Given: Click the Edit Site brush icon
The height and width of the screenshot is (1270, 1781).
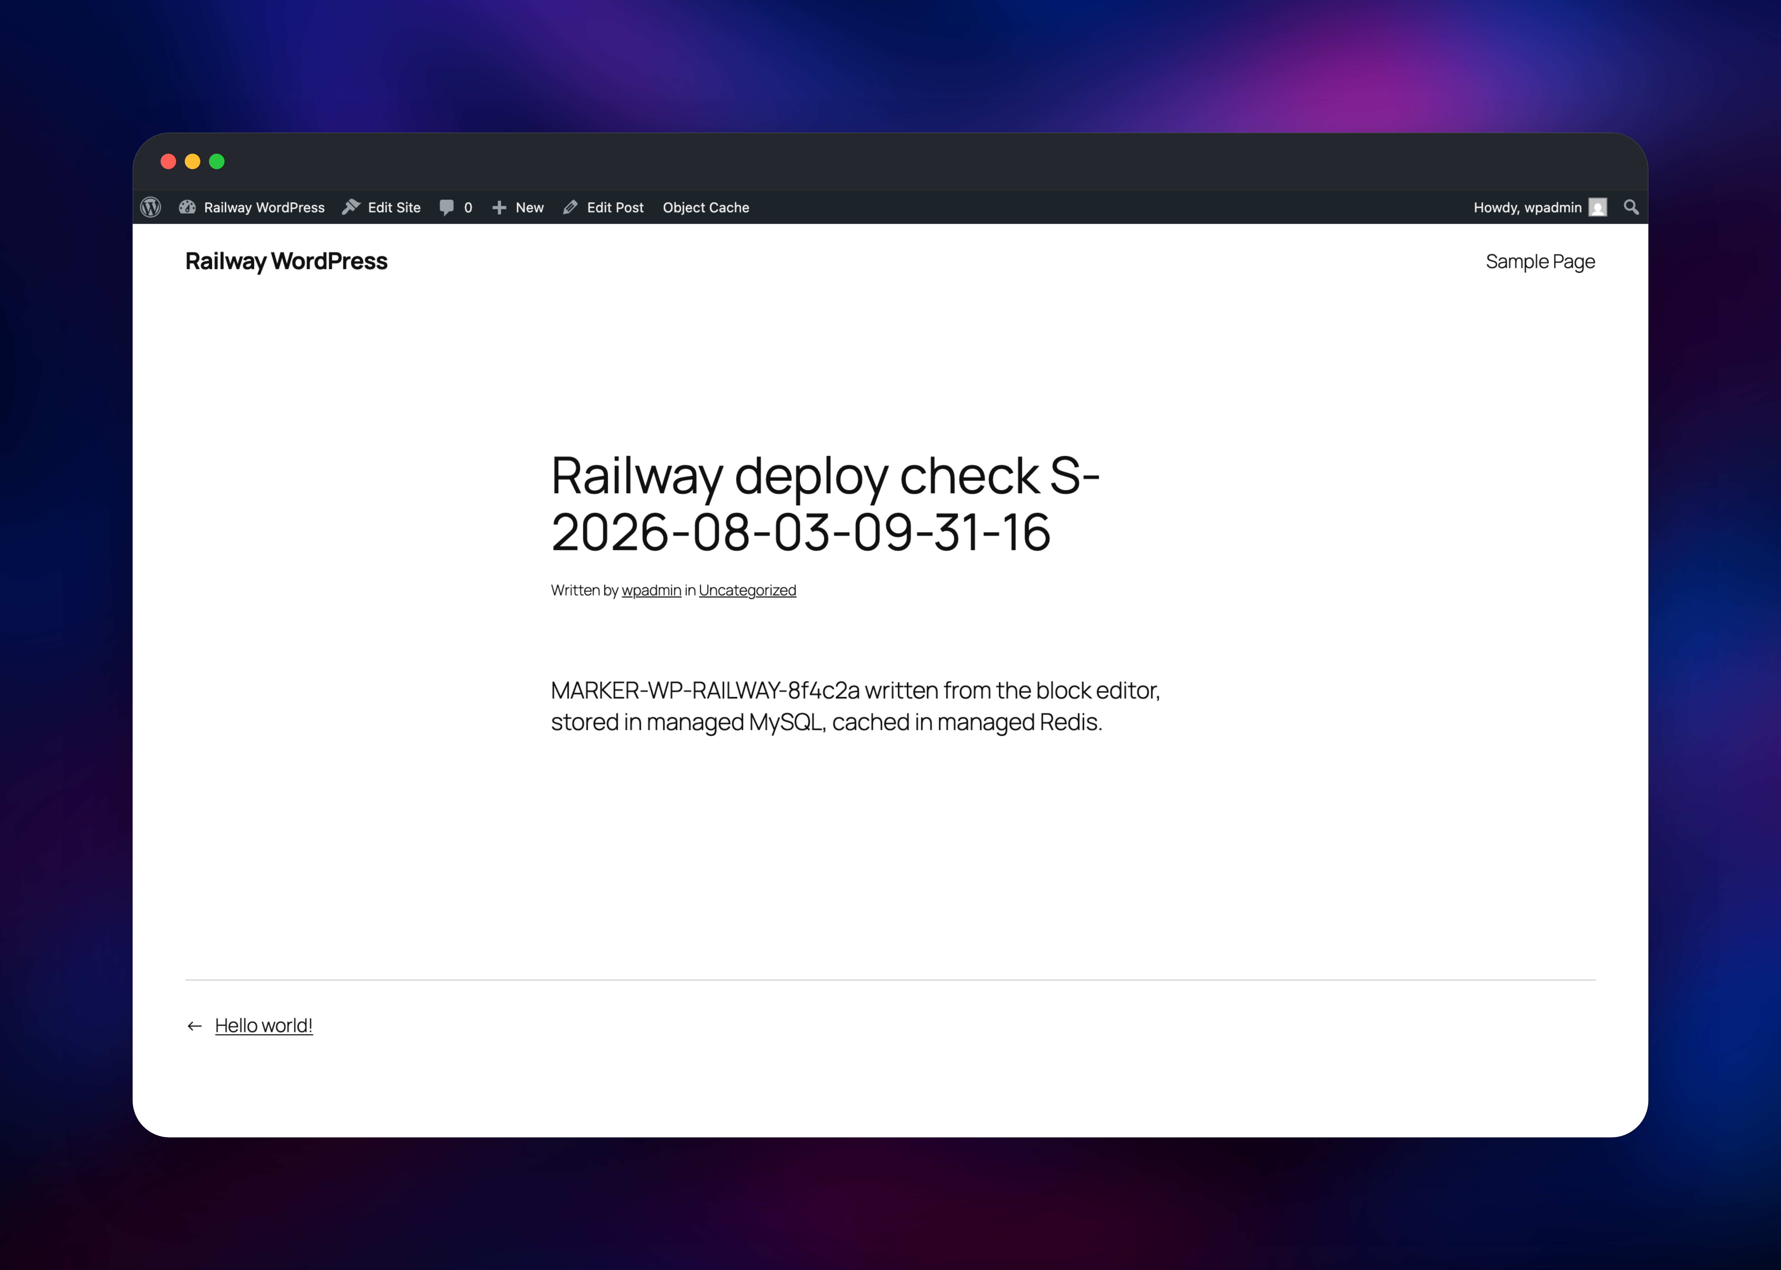Looking at the screenshot, I should 351,207.
